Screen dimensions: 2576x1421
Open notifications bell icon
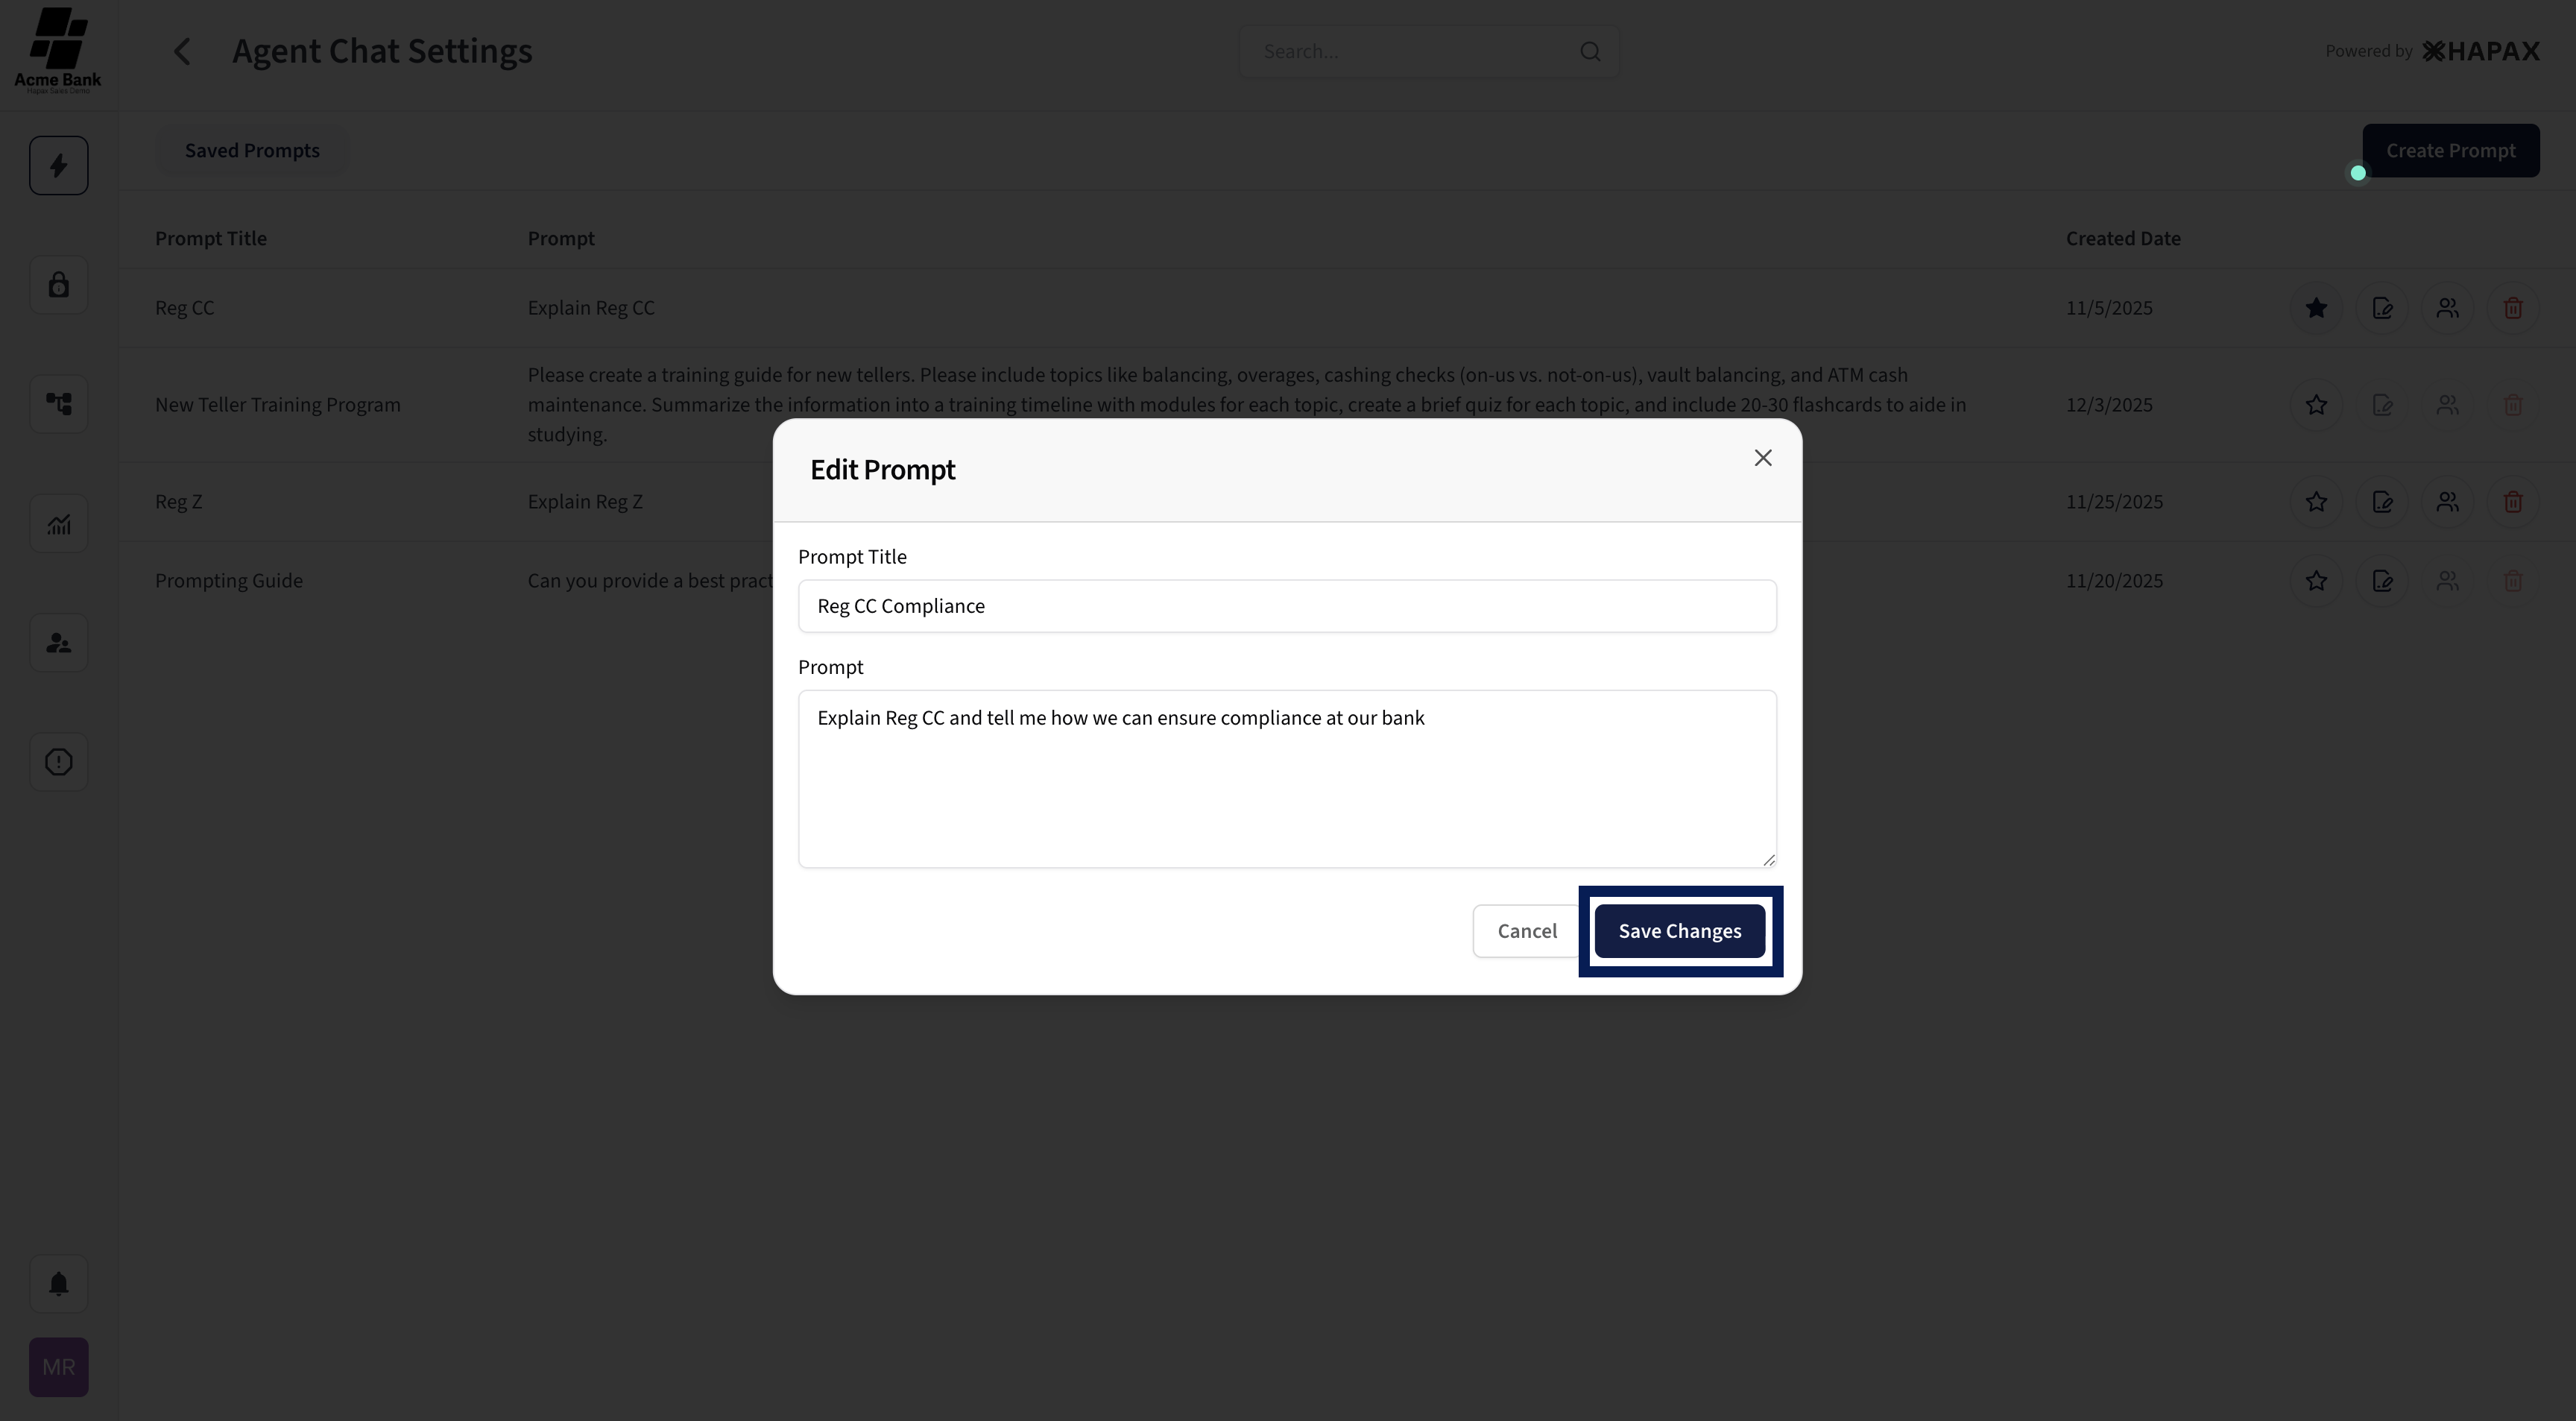tap(58, 1284)
